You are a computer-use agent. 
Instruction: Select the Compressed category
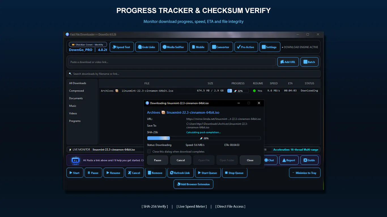[x=76, y=91]
